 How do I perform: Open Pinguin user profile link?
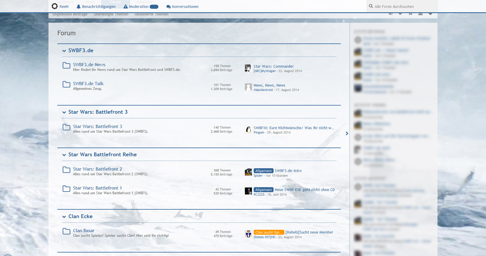pos(259,132)
